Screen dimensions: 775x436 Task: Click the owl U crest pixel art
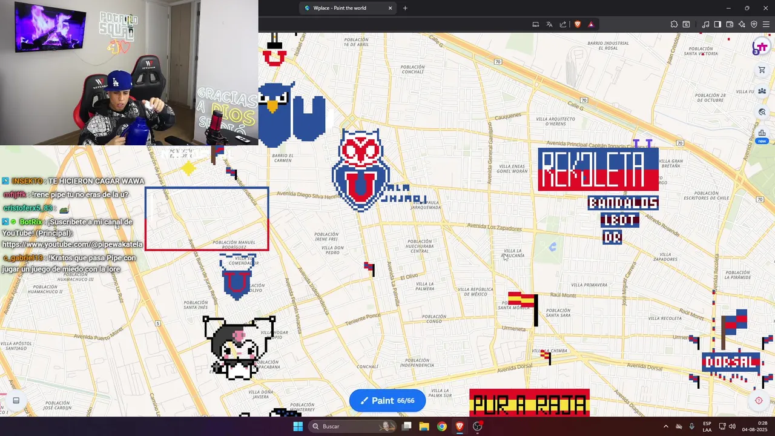[x=361, y=171]
